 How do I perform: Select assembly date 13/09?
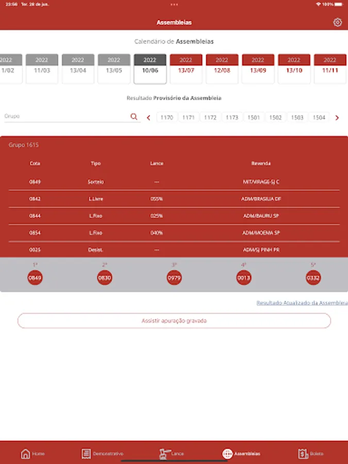tap(258, 69)
